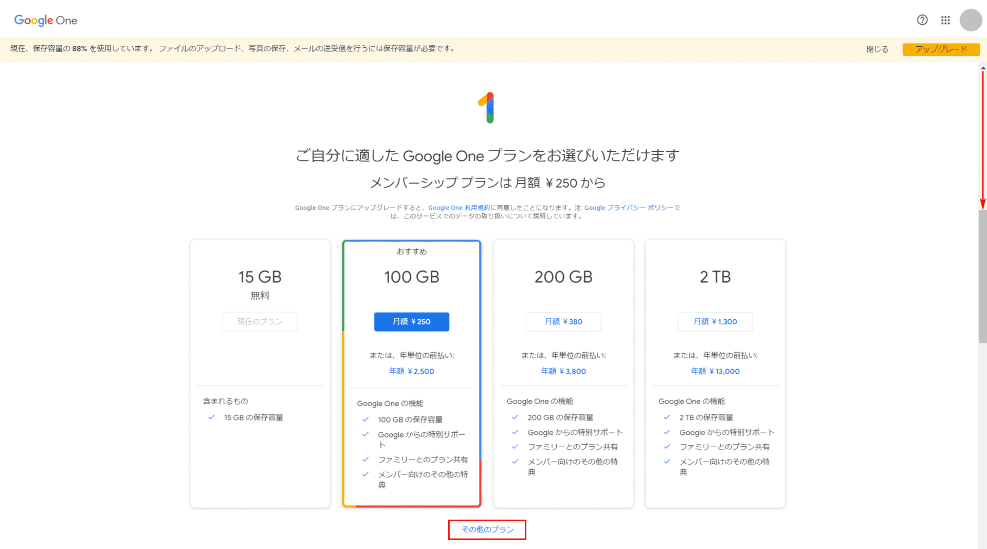
Task: Click the アップグレード button in banner
Action: (941, 49)
